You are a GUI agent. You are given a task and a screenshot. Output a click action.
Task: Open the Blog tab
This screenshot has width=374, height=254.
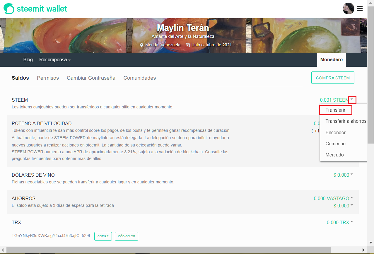click(28, 60)
